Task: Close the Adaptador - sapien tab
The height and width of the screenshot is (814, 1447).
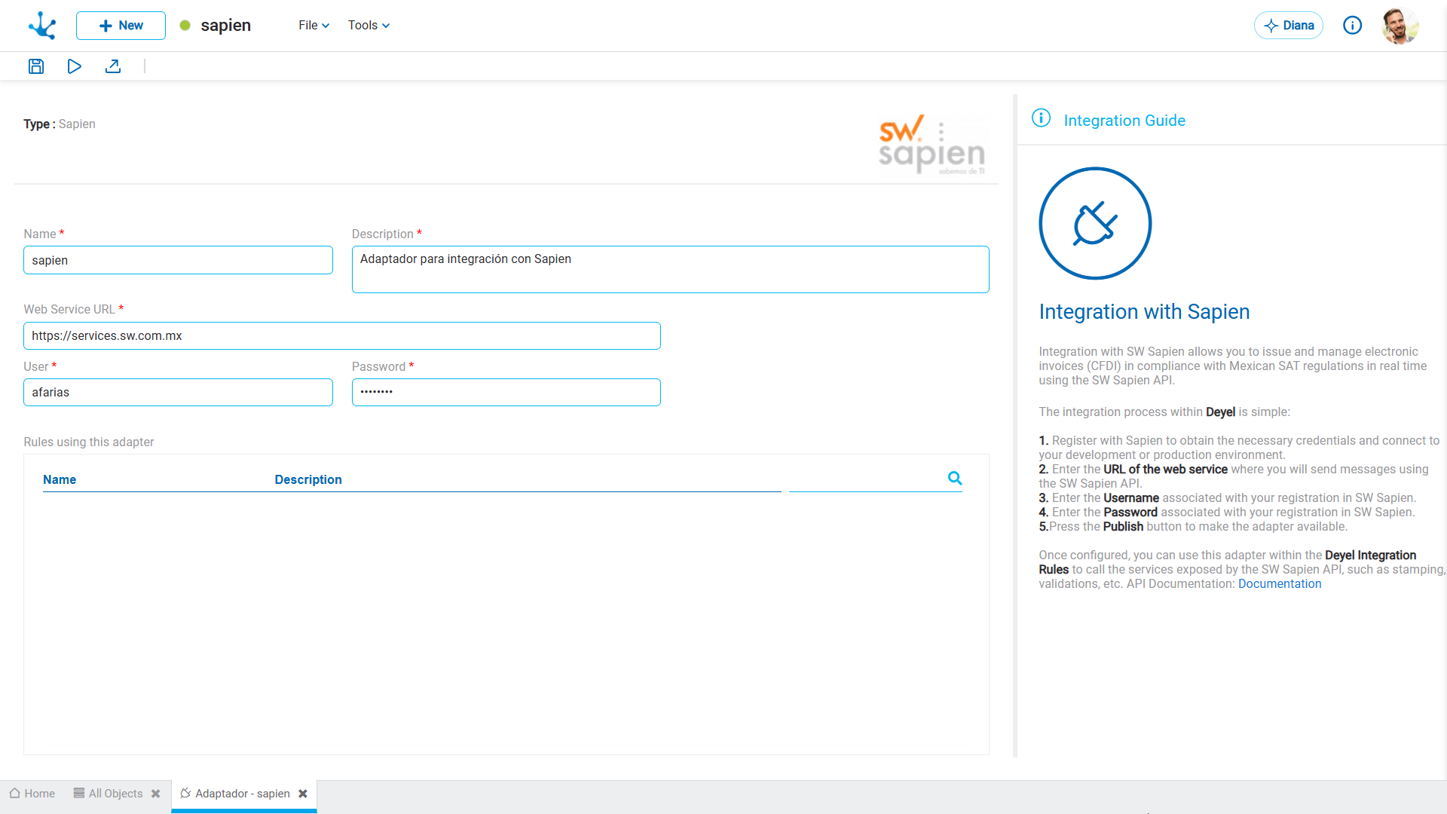Action: pos(303,794)
